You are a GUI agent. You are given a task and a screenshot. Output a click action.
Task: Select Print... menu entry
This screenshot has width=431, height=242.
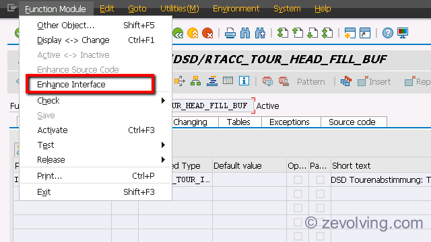pos(96,175)
